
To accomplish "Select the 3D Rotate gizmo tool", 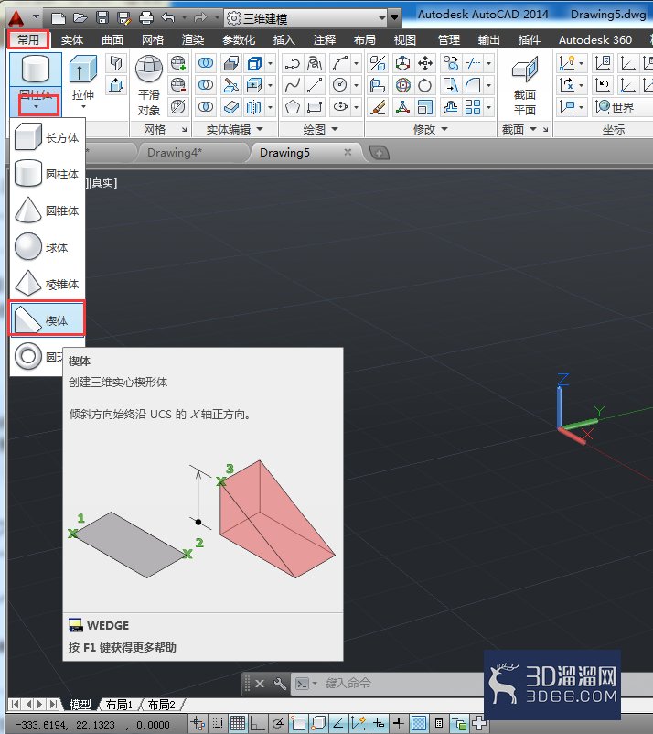I will [x=402, y=85].
